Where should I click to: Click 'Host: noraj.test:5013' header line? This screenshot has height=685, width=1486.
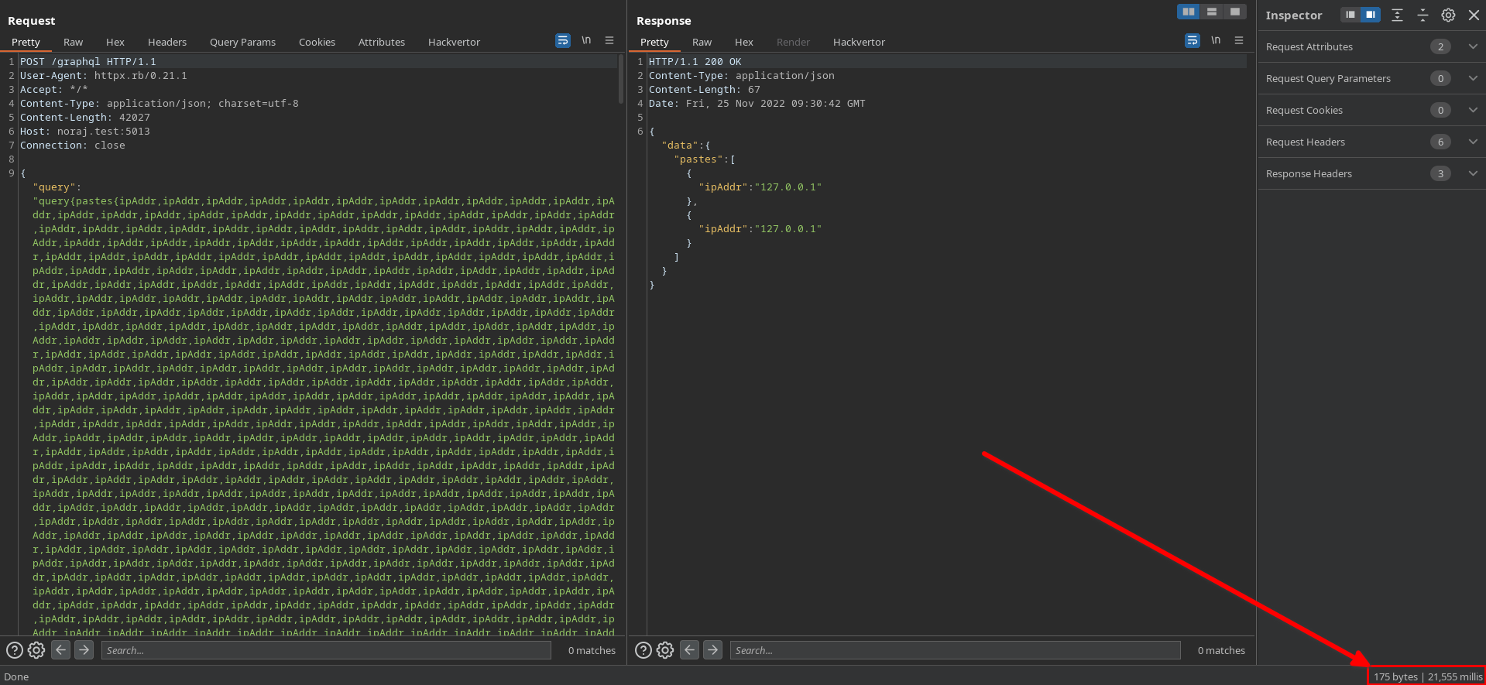point(85,131)
